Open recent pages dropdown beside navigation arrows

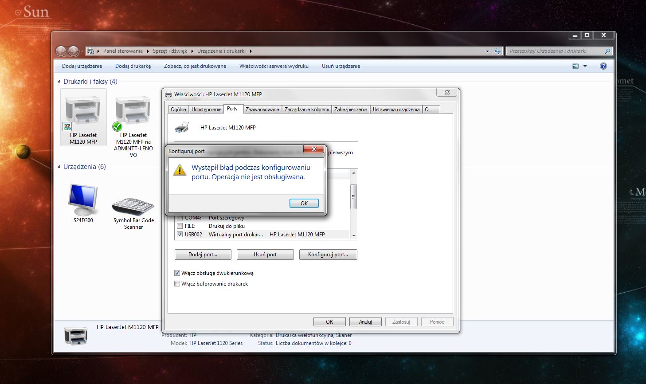(82, 51)
